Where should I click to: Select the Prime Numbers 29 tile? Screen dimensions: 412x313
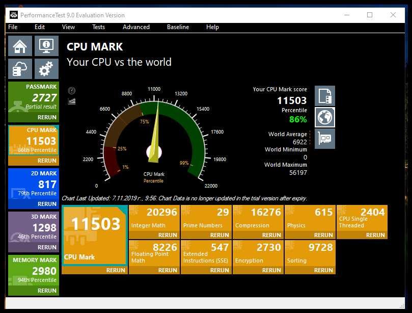coord(206,218)
